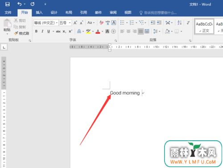The width and height of the screenshot is (223, 168).
Task: Apply bullet list formatting
Action: [122, 23]
